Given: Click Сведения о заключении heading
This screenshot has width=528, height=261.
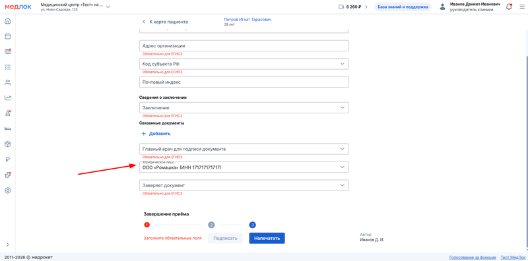Looking at the screenshot, I should click(163, 97).
